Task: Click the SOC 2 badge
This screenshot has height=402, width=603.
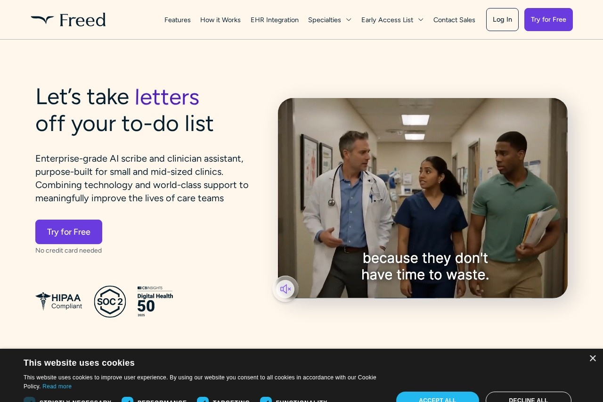Action: [110, 302]
